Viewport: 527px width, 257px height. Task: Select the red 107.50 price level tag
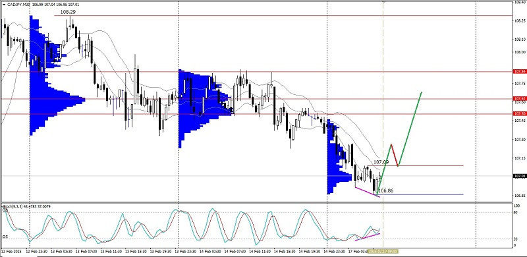coord(519,114)
